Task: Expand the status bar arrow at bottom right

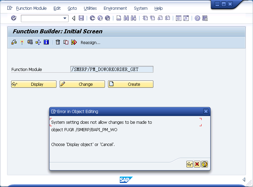Action: coord(244,179)
